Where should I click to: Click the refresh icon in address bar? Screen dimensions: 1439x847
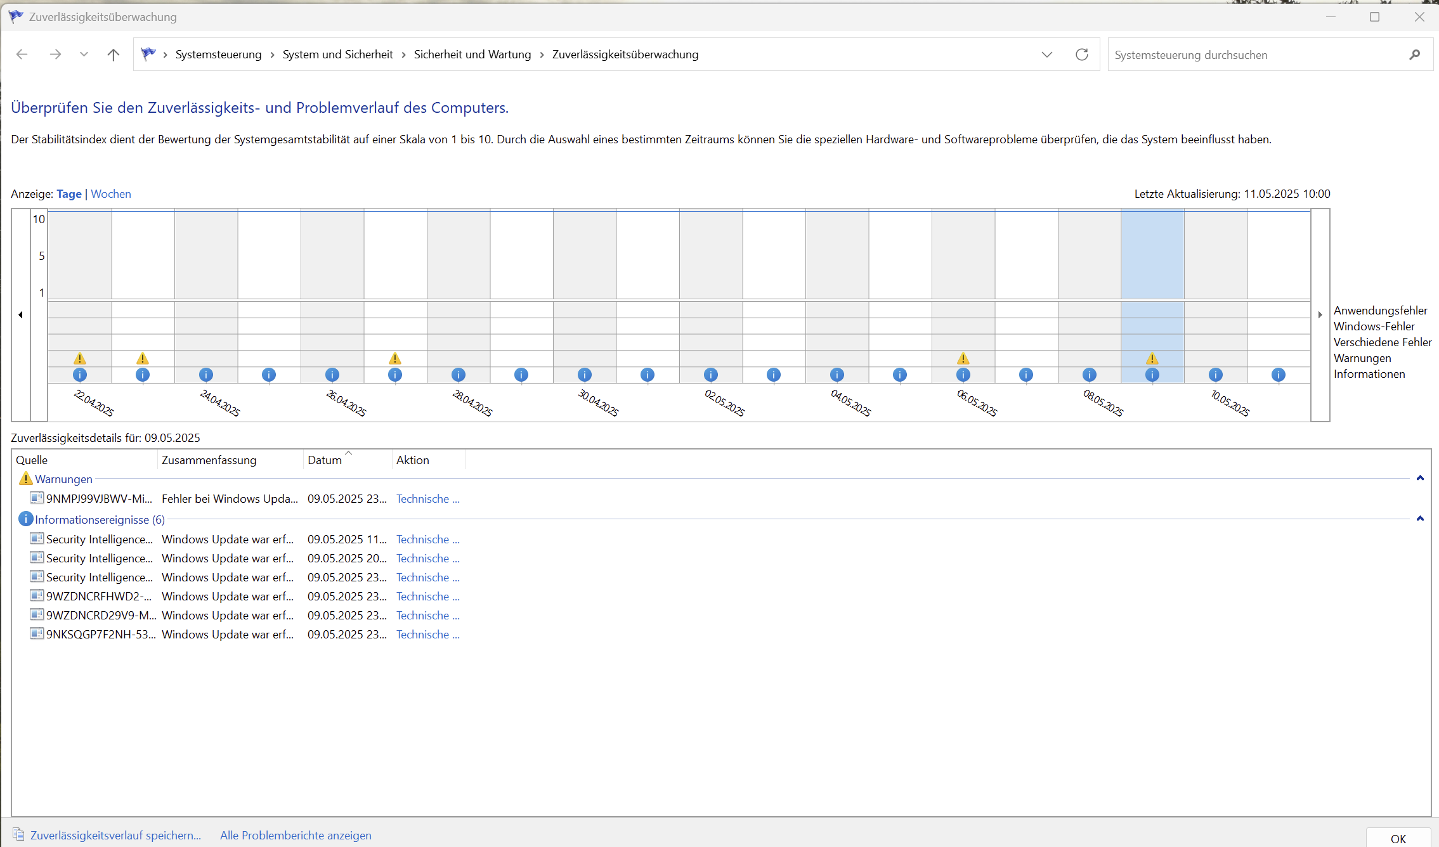coord(1082,55)
